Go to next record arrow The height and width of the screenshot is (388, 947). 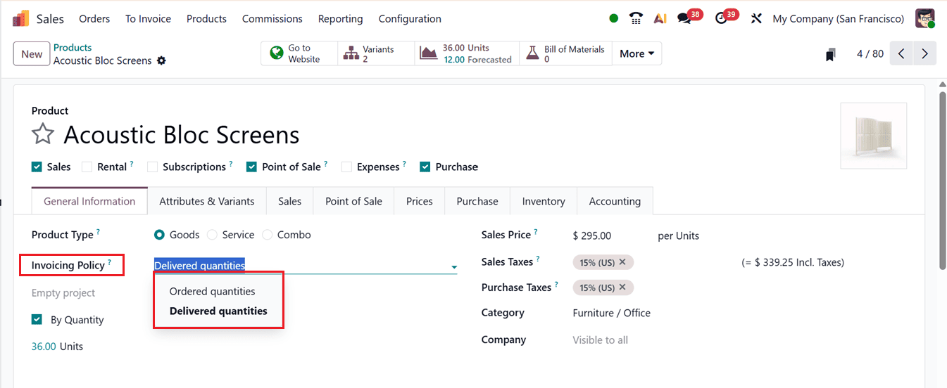tap(924, 53)
